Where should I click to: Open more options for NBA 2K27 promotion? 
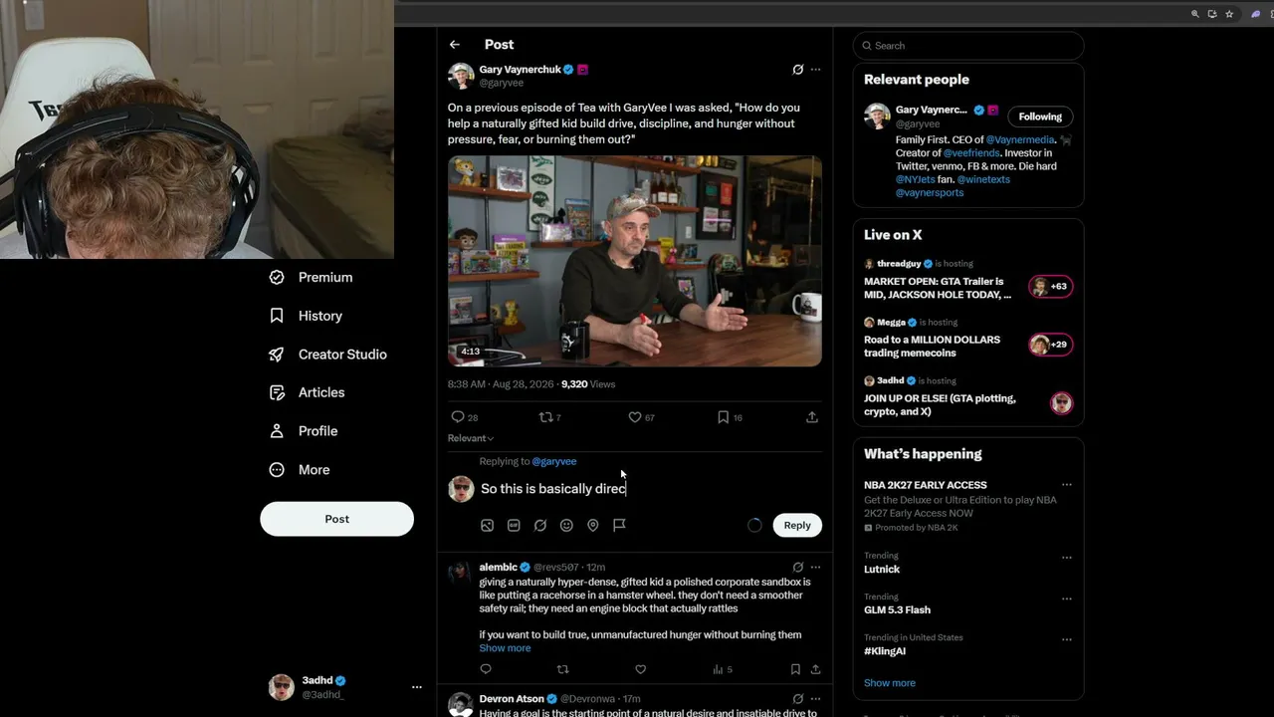tap(1067, 485)
